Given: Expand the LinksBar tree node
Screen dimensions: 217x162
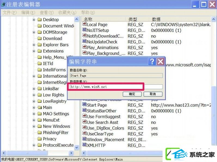Looking at the screenshot, I should 34,89.
